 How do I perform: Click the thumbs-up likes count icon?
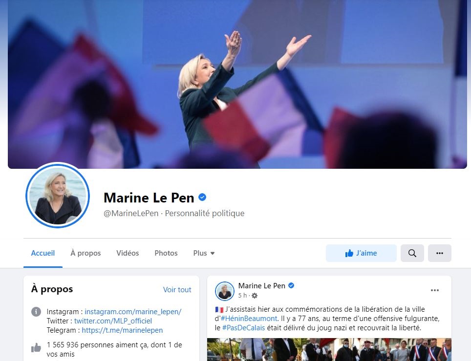[36, 347]
